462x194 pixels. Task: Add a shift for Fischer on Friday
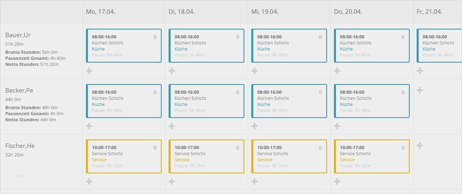click(x=420, y=145)
